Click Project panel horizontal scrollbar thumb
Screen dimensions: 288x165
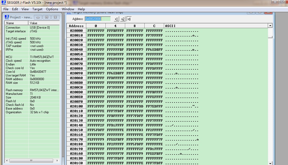click(31, 161)
